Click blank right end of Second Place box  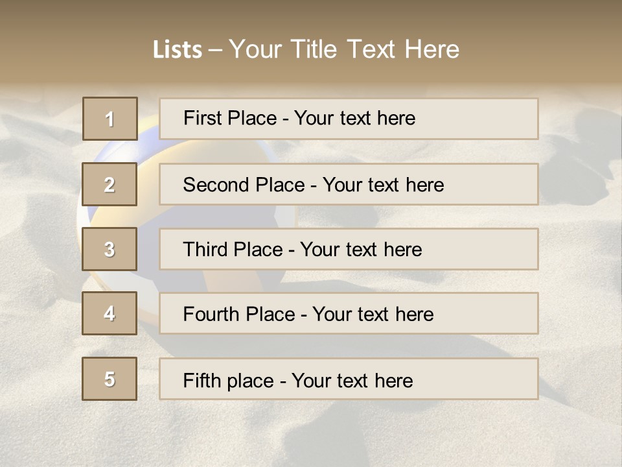[492, 184]
